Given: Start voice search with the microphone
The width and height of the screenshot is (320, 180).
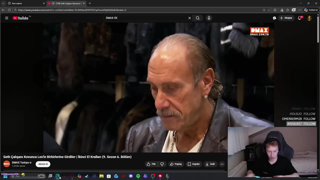Looking at the screenshot, I should [x=209, y=18].
